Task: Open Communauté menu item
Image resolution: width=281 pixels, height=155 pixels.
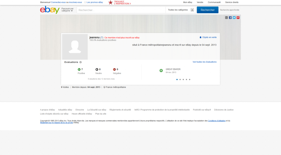Action: [x=214, y=2]
